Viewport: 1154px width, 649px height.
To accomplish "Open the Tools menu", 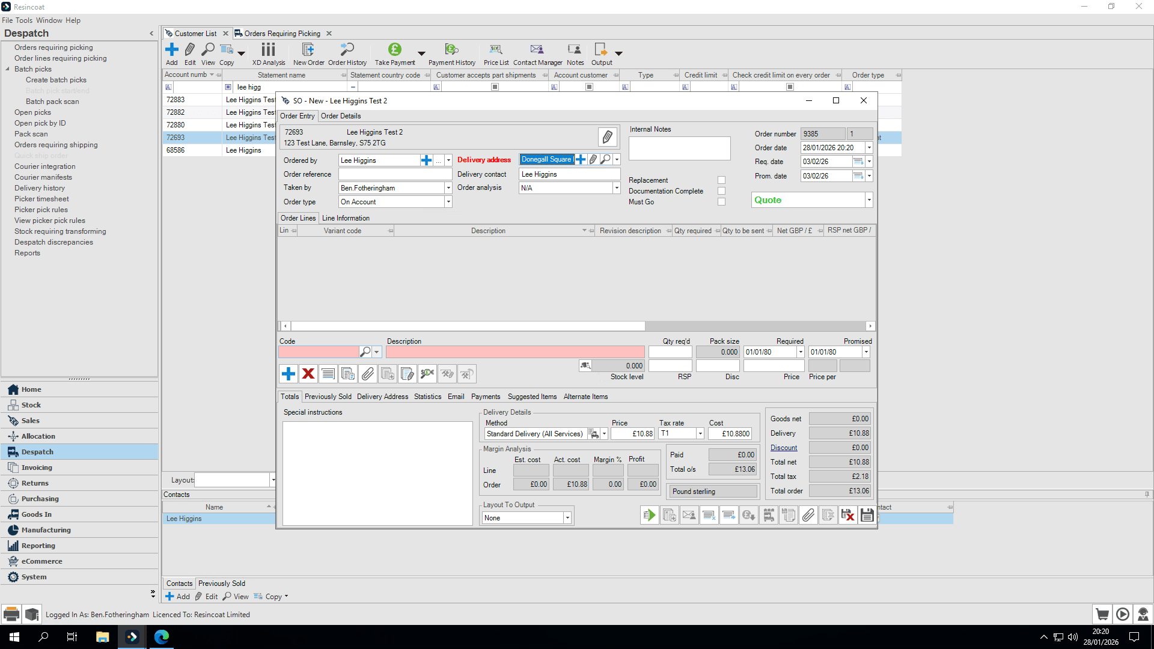I will point(24,20).
